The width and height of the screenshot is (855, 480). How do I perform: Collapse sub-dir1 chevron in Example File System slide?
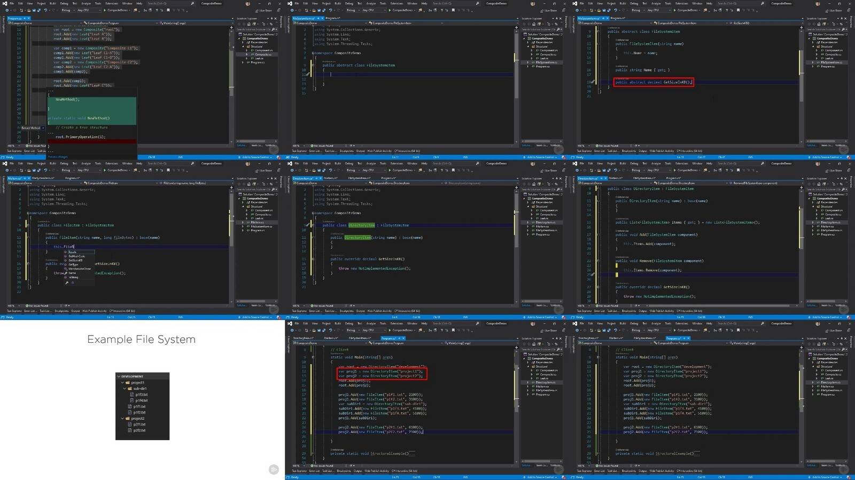(125, 389)
